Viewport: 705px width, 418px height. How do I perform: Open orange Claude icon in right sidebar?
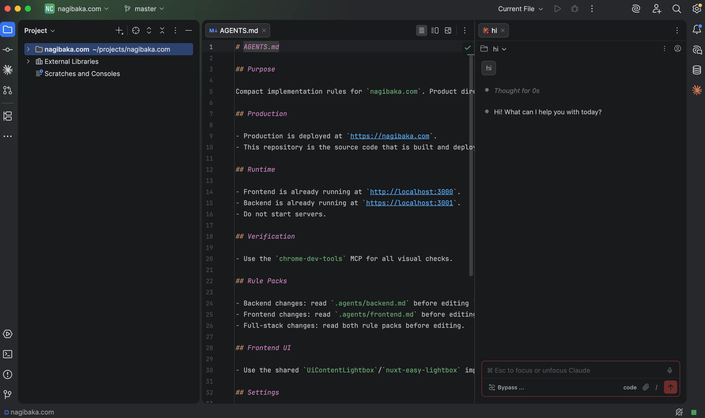pyautogui.click(x=697, y=90)
